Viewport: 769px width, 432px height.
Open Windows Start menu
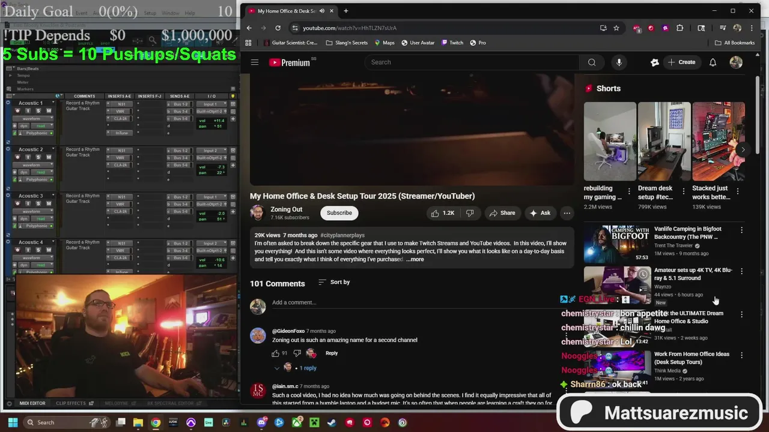coord(12,422)
